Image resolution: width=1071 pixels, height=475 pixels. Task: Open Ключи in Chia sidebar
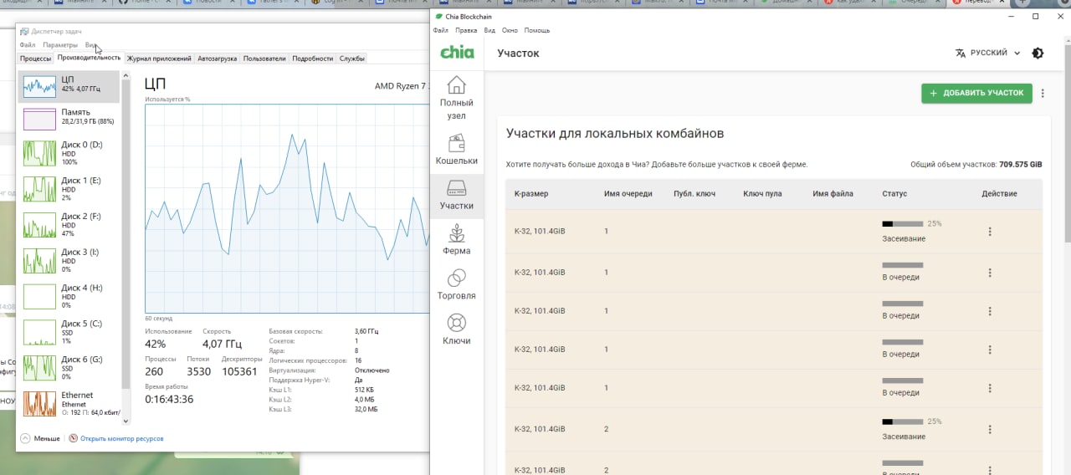[x=456, y=330]
